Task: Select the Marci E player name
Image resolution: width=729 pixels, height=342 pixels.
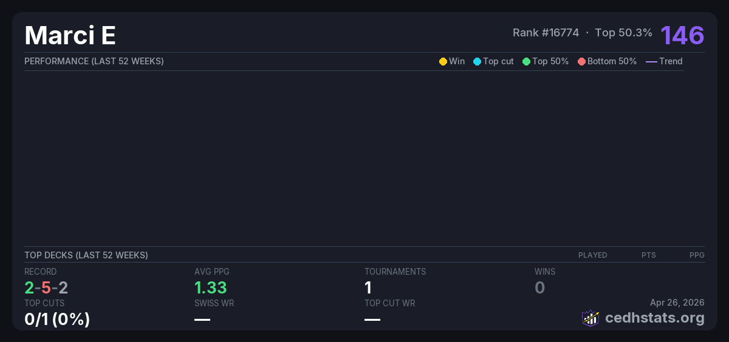Action: (x=70, y=36)
